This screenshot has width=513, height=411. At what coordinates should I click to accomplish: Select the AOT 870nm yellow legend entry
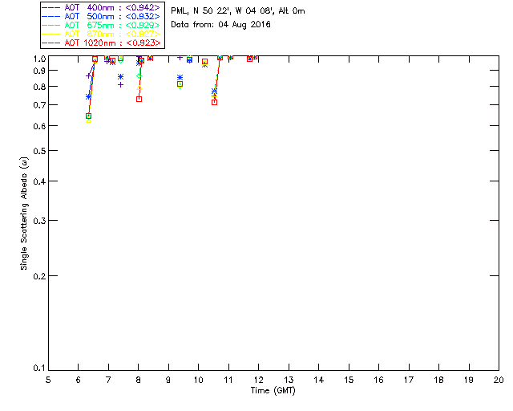click(x=101, y=34)
